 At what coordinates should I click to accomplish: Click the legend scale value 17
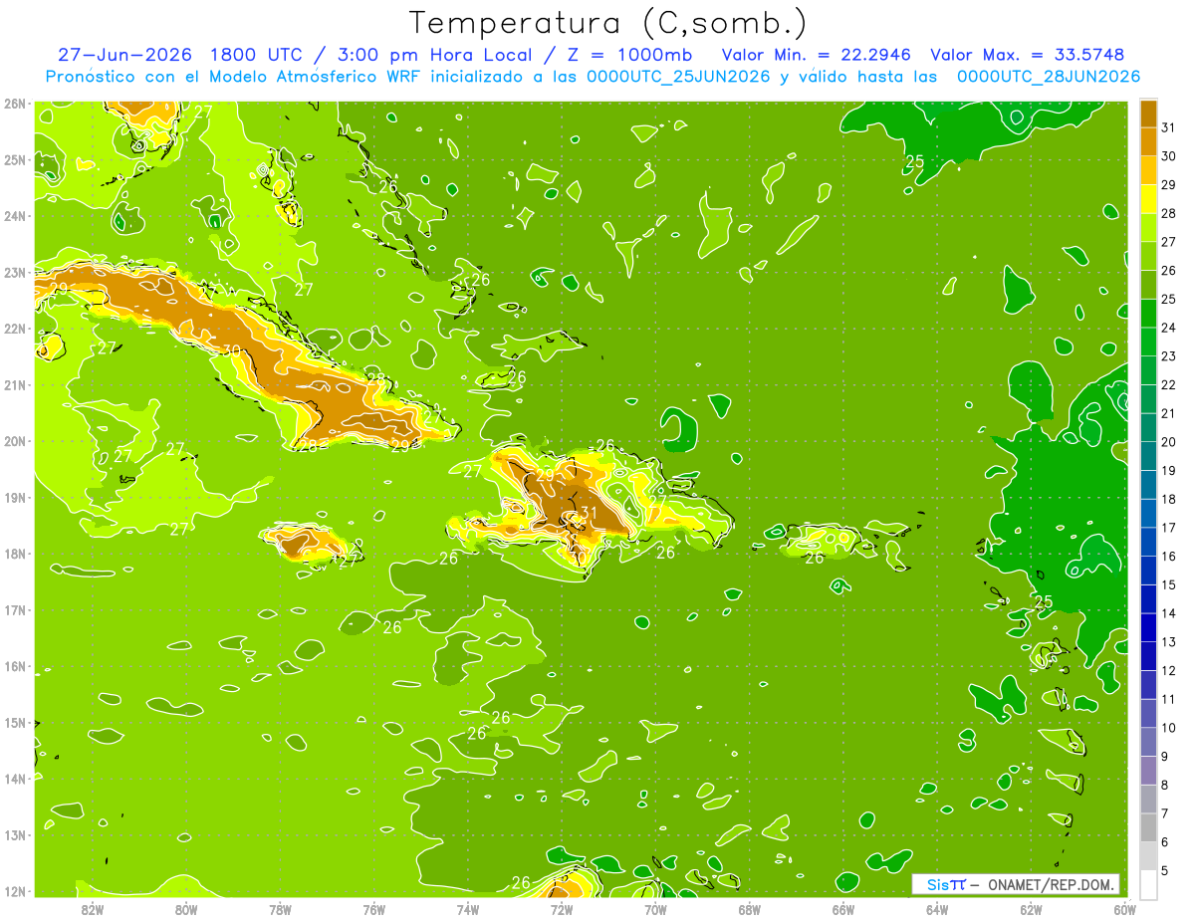pos(1169,528)
